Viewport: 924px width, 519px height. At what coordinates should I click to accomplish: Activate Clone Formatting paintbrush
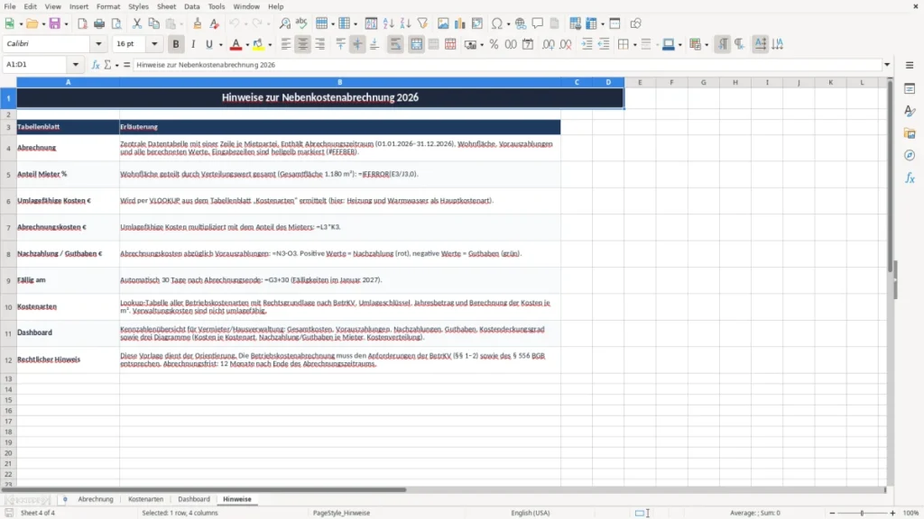(x=198, y=23)
